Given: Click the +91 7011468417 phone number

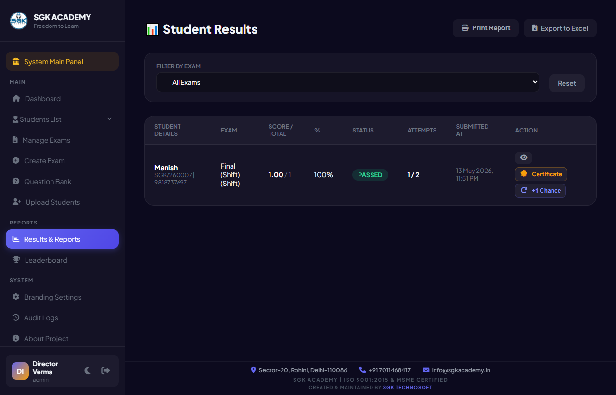Looking at the screenshot, I should (389, 370).
